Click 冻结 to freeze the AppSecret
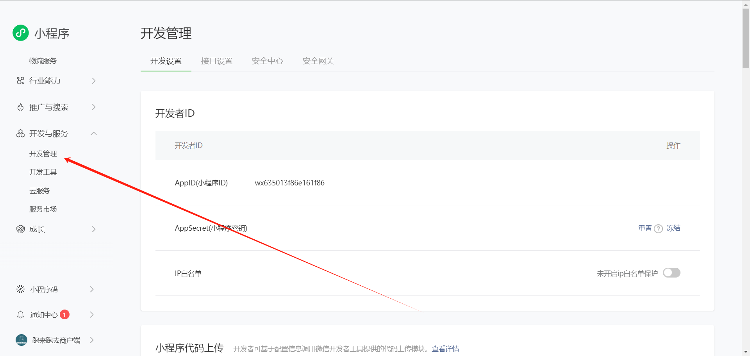Screen dimensions: 750x356 coord(673,228)
